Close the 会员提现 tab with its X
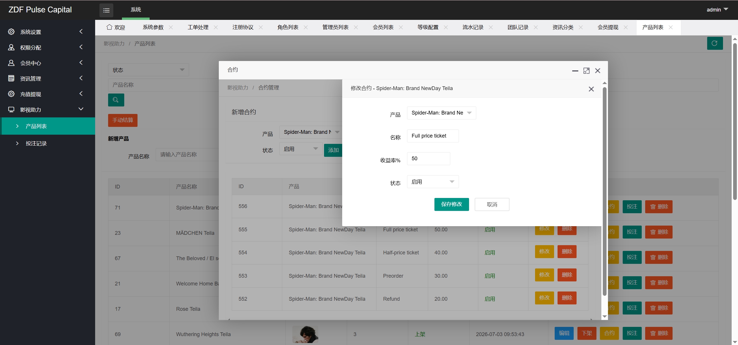The height and width of the screenshot is (345, 738). (x=626, y=27)
